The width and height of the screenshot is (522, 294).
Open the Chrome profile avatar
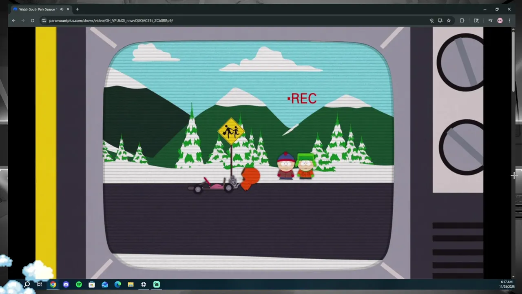500,20
